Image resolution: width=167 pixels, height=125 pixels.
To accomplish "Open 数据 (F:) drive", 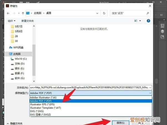I will (17, 73).
